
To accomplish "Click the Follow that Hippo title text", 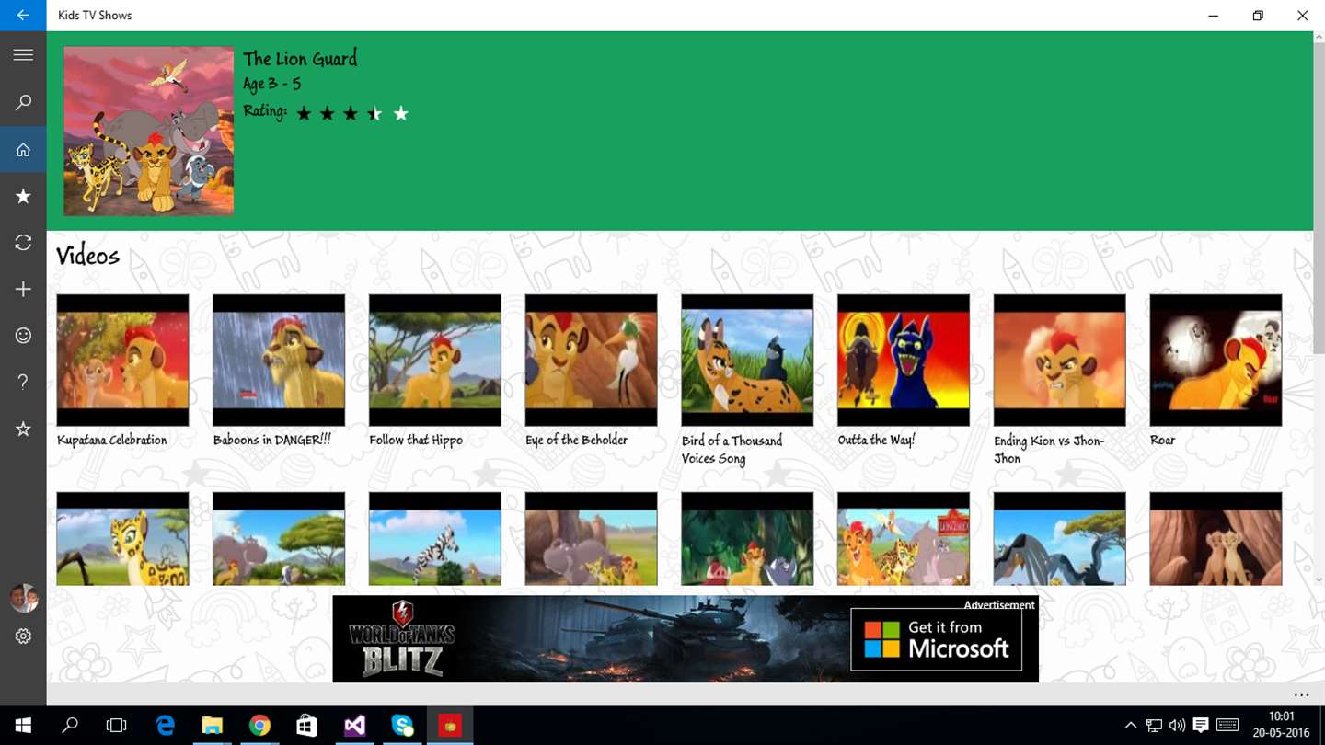I will pyautogui.click(x=416, y=441).
